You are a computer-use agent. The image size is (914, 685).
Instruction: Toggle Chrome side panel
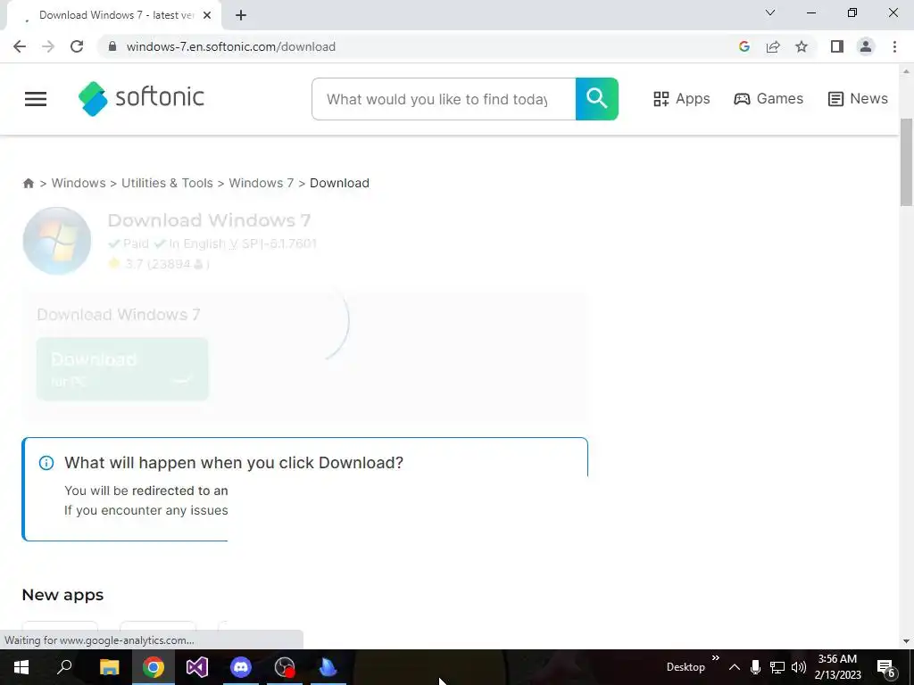tap(837, 46)
